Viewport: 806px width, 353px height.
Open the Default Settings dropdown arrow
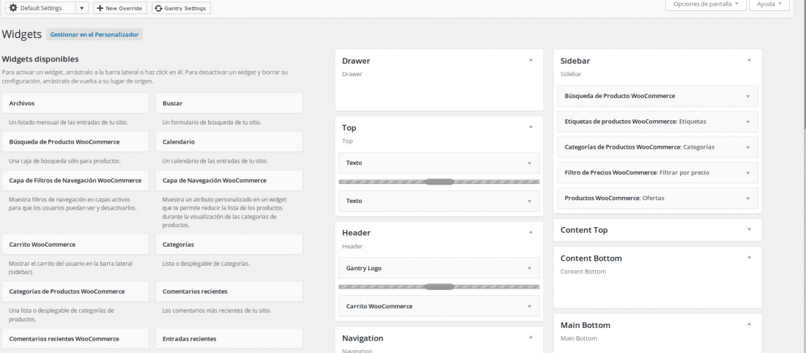82,8
